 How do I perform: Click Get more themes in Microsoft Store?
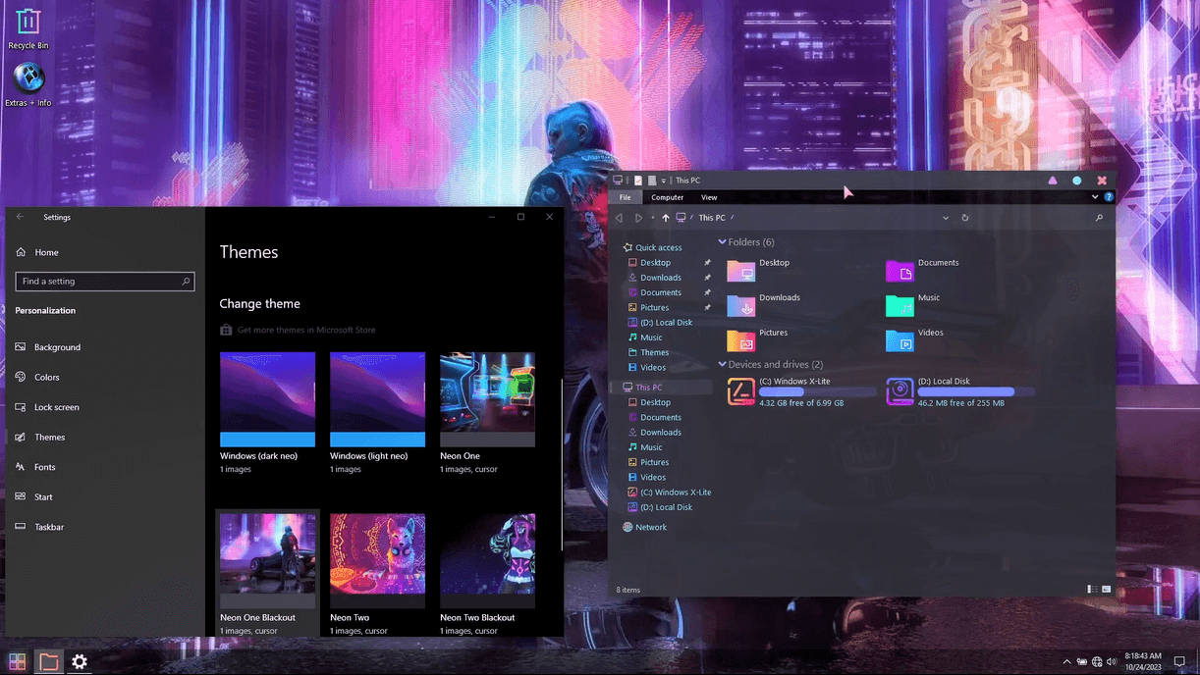point(306,330)
